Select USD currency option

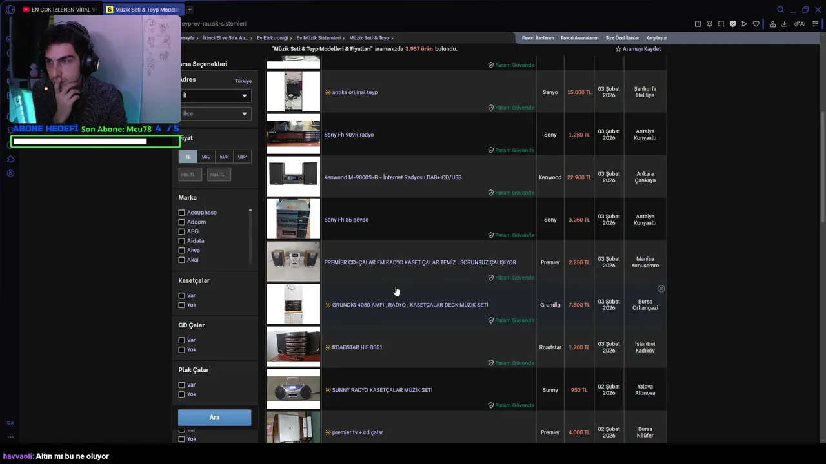pyautogui.click(x=206, y=157)
